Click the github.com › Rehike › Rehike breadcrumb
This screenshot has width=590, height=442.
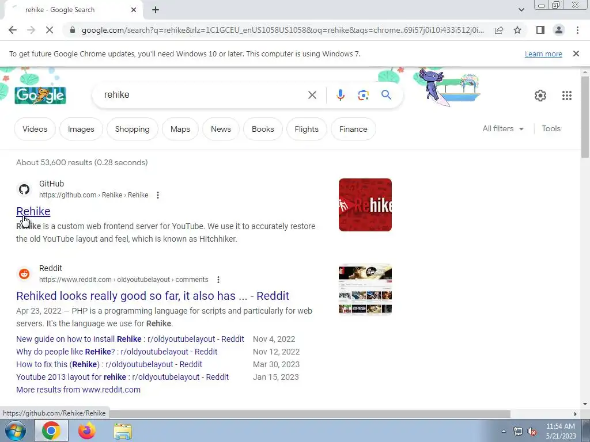click(x=94, y=195)
